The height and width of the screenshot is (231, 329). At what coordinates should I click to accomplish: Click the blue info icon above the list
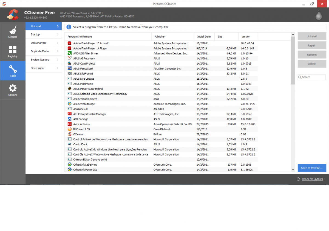(69, 27)
